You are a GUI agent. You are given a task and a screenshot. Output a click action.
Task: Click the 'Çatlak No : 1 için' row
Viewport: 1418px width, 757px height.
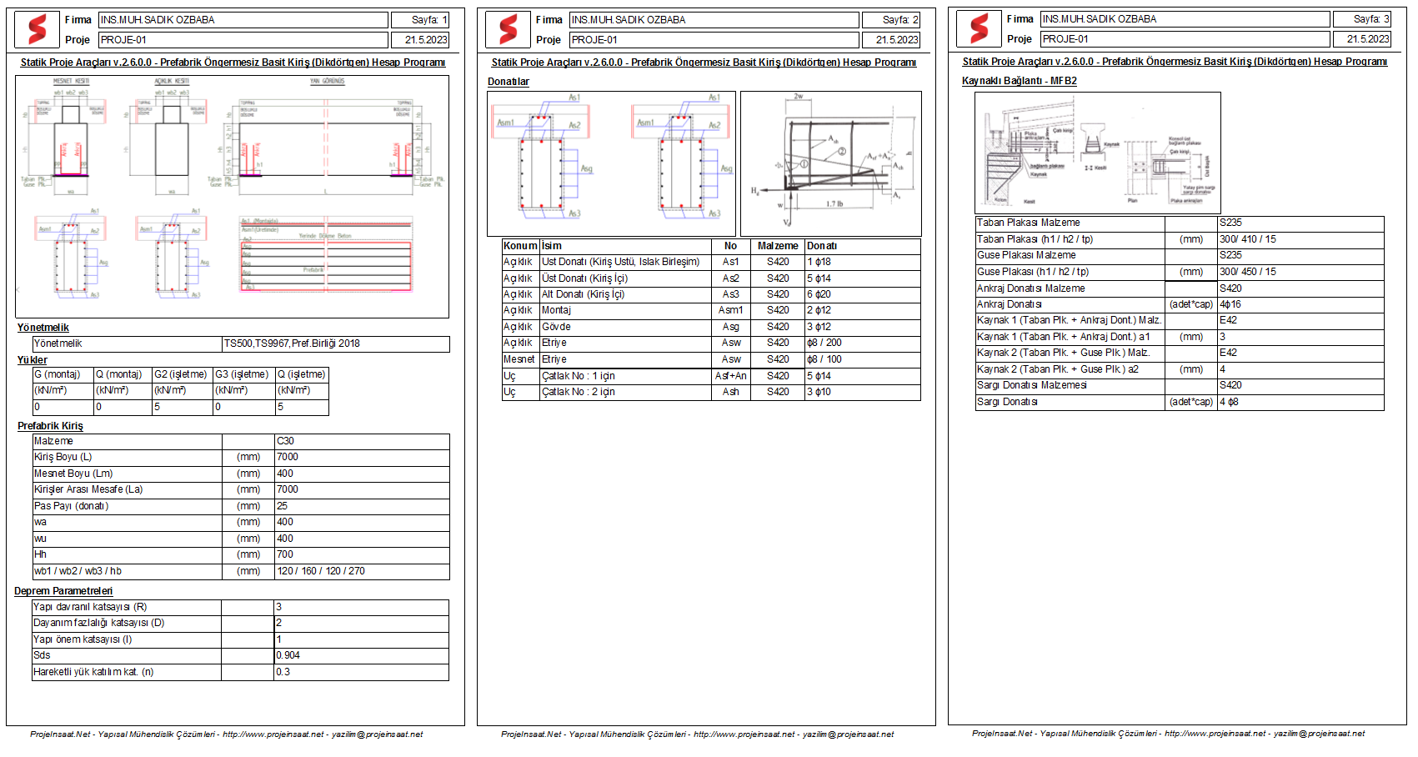pyautogui.click(x=711, y=376)
